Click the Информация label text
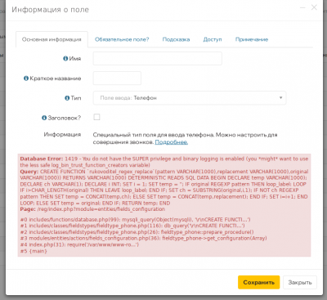 coord(62,134)
